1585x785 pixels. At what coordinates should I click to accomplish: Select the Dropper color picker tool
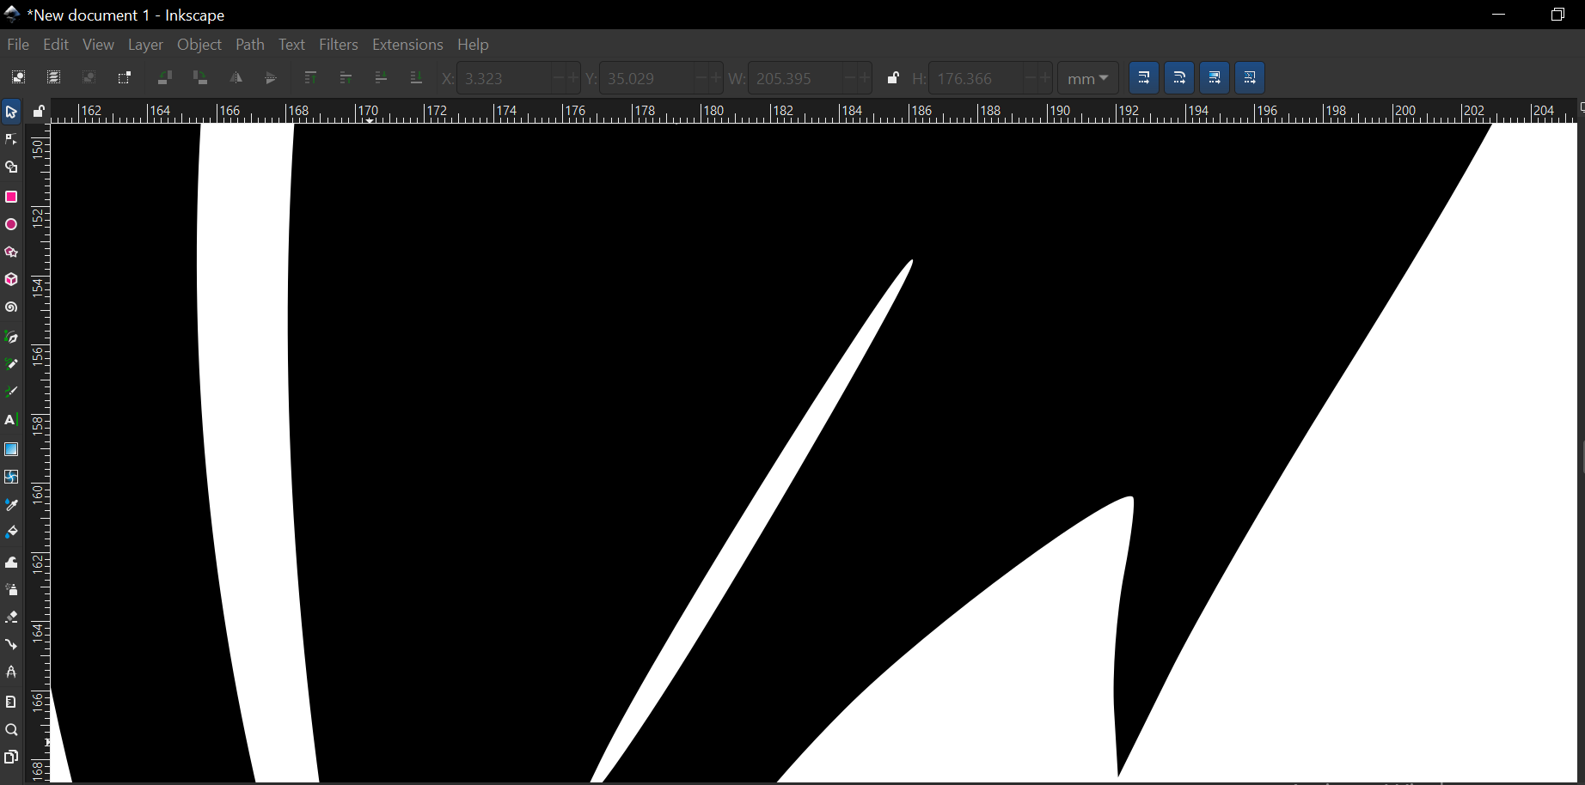click(11, 505)
